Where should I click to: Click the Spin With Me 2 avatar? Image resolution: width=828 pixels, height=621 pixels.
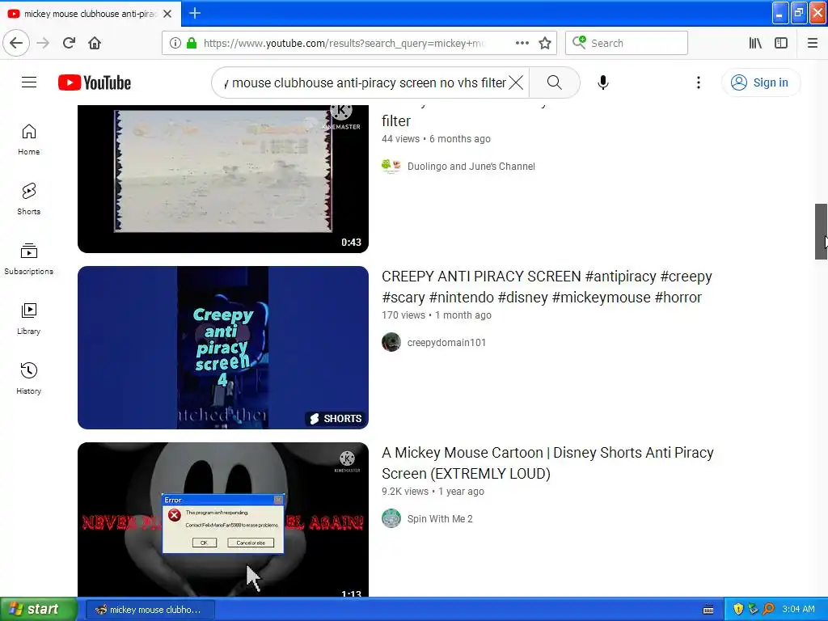(391, 518)
